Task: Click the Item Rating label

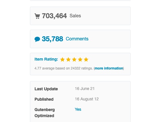Action: click(46, 59)
